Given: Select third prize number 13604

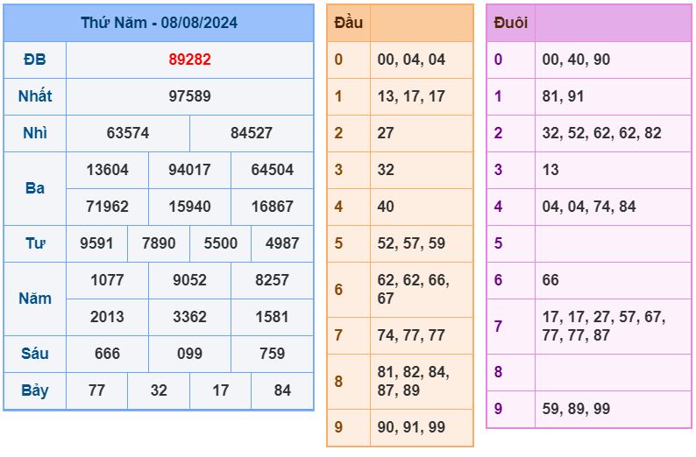Looking at the screenshot, I should click(107, 170).
